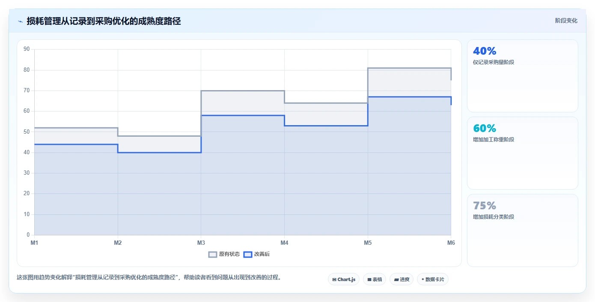Click the sparkle icon in the 数据卡片 tag

[x=422, y=279]
